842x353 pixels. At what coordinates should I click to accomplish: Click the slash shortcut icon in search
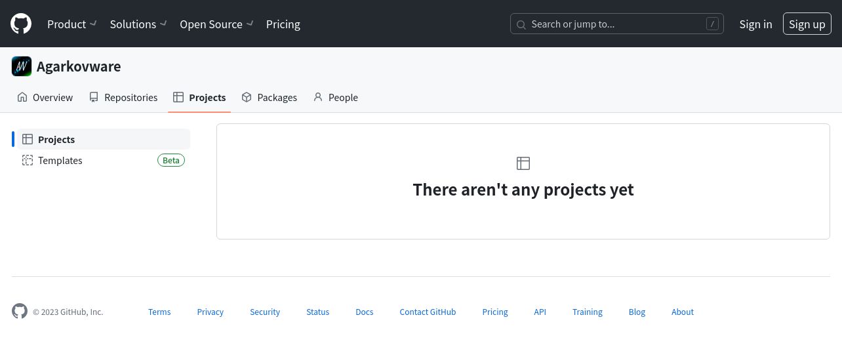(712, 24)
